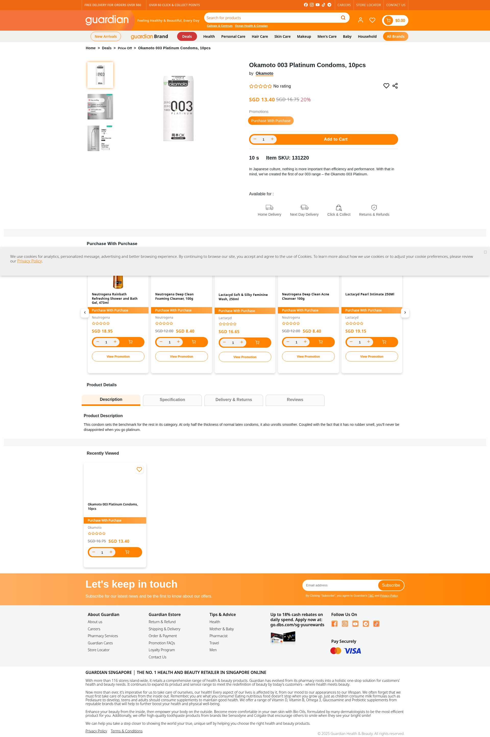490x737 pixels.
Task: Open Loyalty Program footer link
Action: [x=162, y=650]
